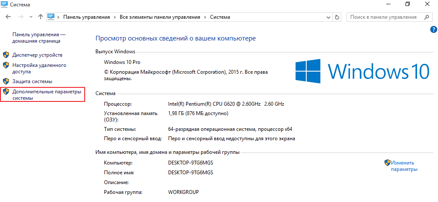Go to "Панель управления" breadcrumb
This screenshot has width=438, height=202.
(86, 17)
